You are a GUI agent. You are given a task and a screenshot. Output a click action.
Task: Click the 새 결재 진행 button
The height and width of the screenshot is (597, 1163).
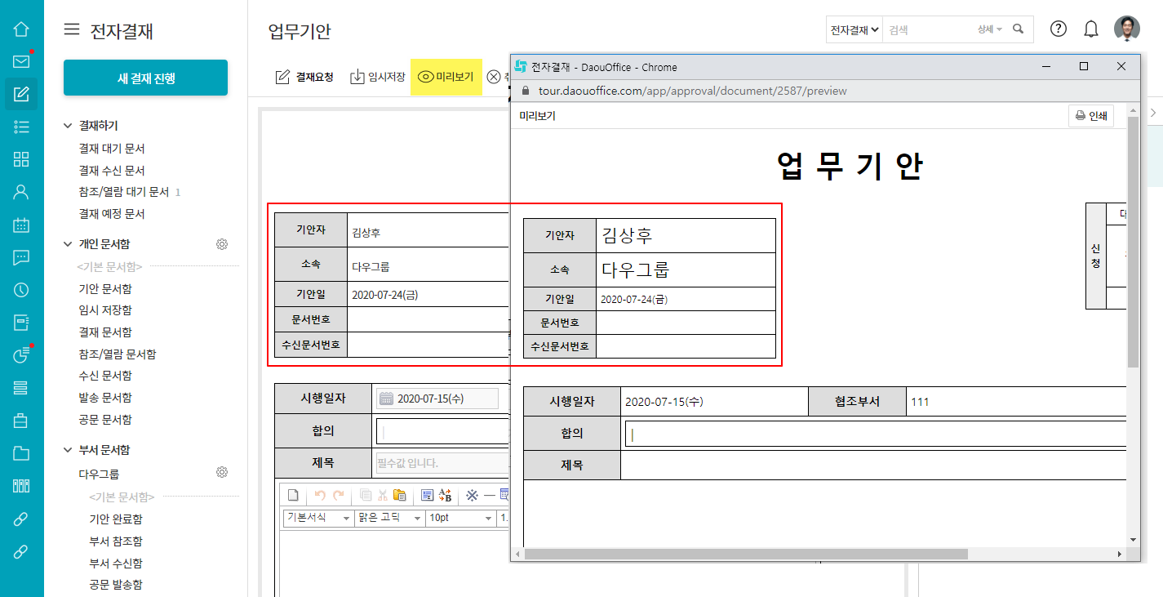pos(145,78)
